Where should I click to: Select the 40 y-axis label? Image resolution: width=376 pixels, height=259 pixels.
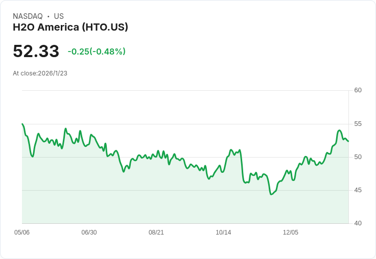(358, 223)
